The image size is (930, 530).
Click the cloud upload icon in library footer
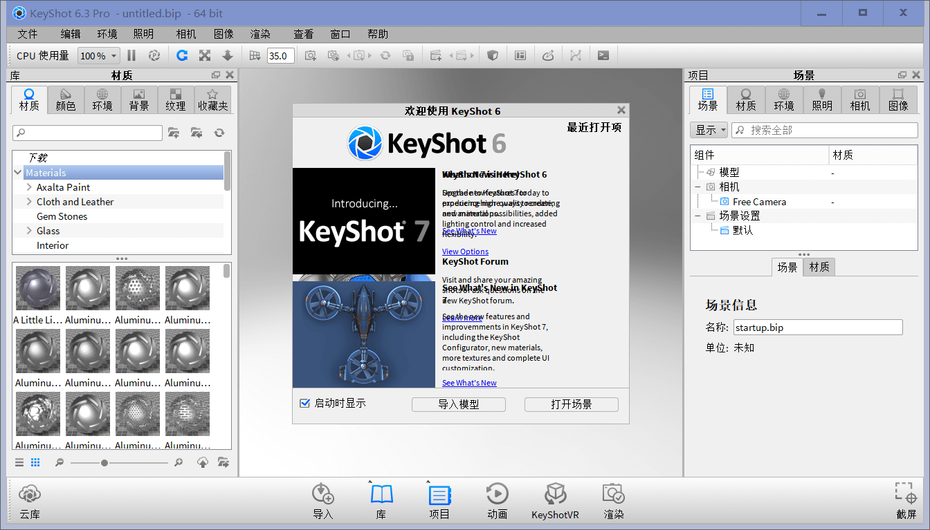[203, 462]
